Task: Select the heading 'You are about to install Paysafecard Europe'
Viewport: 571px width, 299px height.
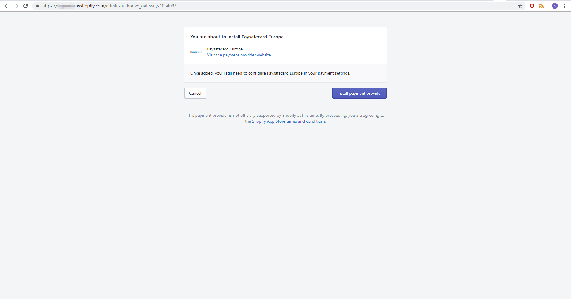Action: coord(237,37)
